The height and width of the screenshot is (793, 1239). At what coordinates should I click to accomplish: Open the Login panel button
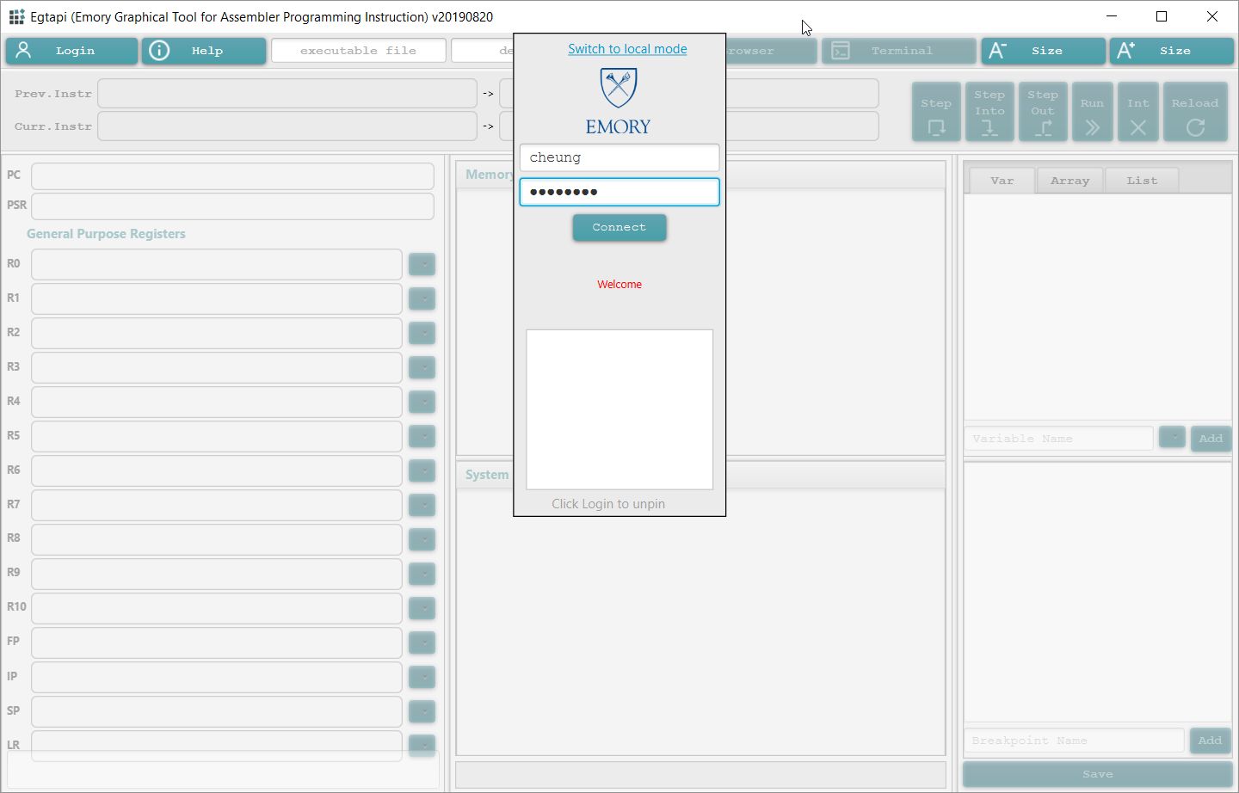71,51
